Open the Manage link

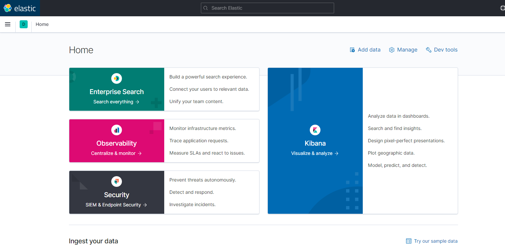[403, 50]
